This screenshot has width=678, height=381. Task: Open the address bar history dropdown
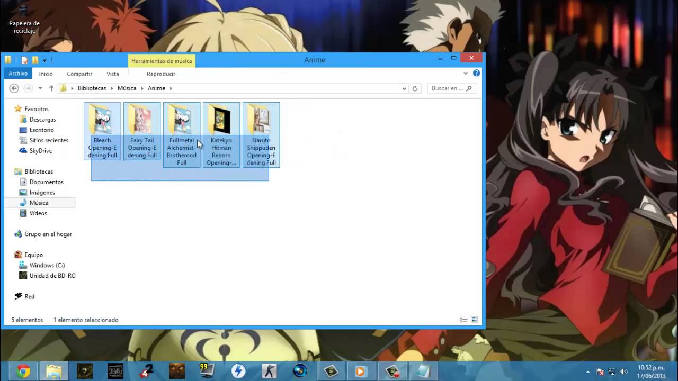[404, 88]
